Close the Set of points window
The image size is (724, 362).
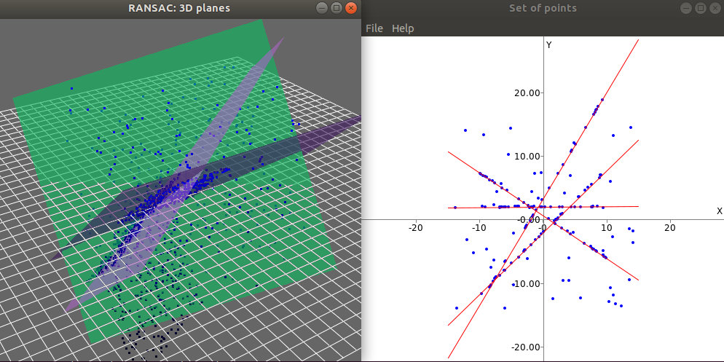[715, 8]
